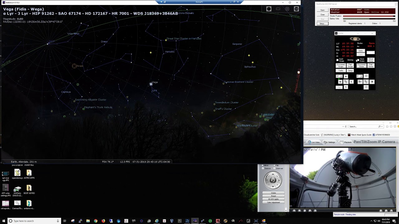Click Color Adjustment button
The image size is (399, 224).
273,202
